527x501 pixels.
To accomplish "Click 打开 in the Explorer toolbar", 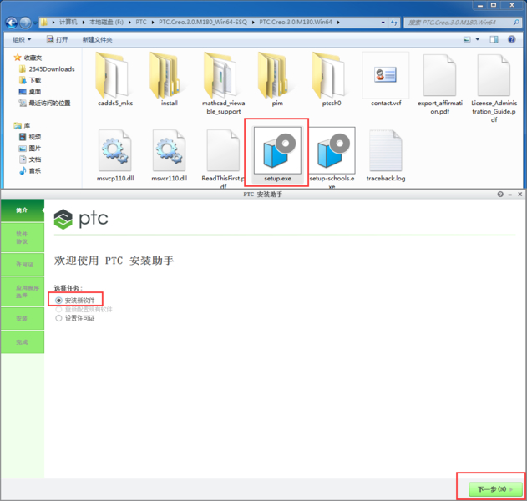I will 57,39.
